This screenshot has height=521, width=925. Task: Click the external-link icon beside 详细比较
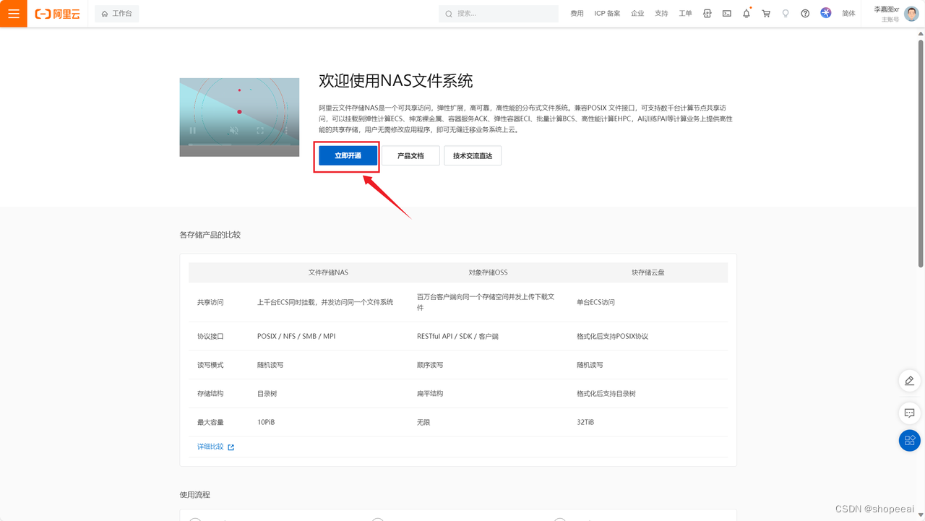pos(231,447)
